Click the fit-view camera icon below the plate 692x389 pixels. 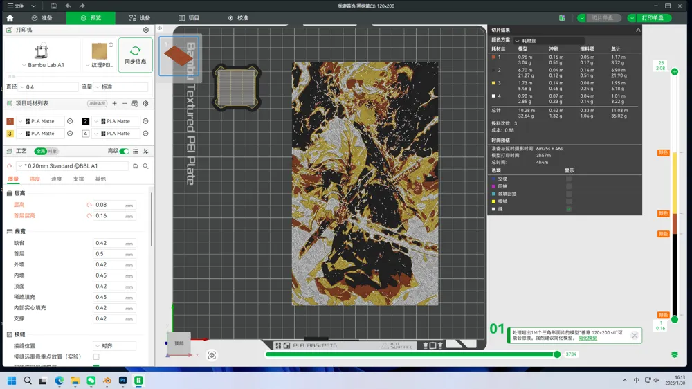pyautogui.click(x=212, y=356)
